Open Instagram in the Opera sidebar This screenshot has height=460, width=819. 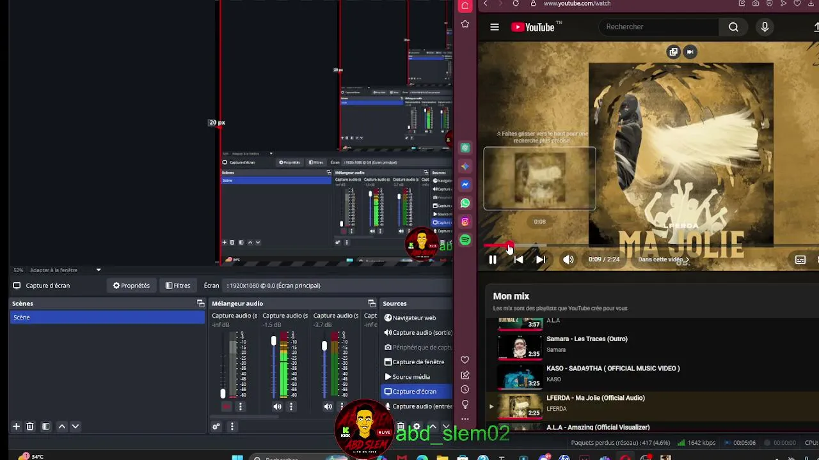(x=465, y=222)
